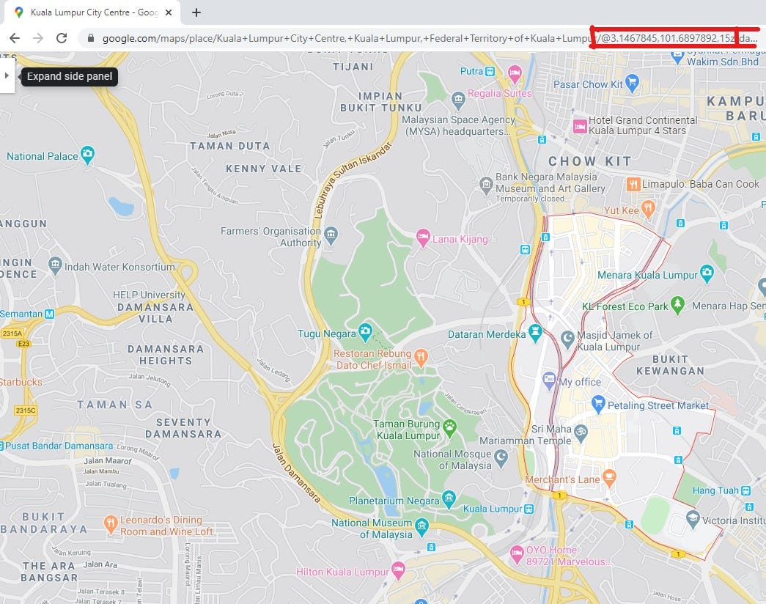Click the BUKIT BANDARAYA area label
Screen dimensions: 766x604
(44, 523)
